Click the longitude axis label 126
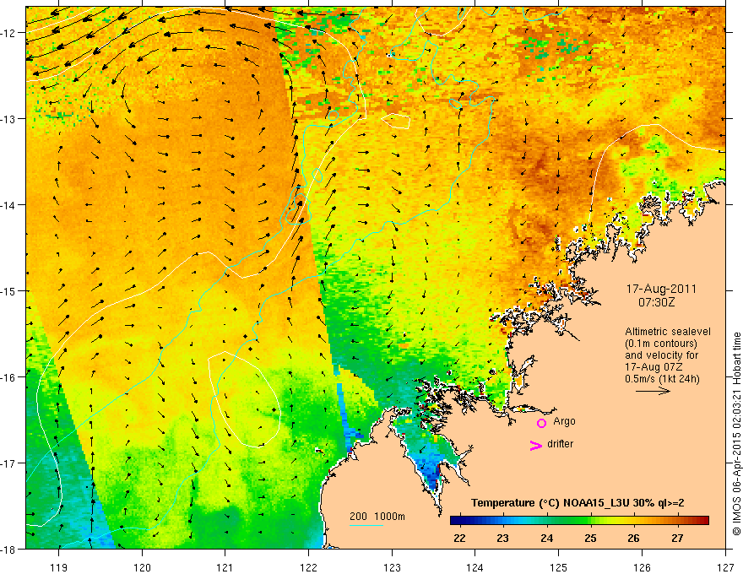This screenshot has height=574, width=743. click(x=642, y=567)
